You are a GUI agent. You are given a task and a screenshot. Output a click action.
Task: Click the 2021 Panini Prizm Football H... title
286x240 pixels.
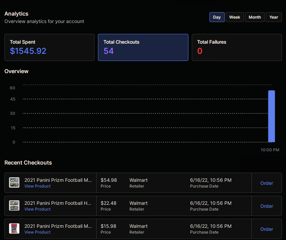pyautogui.click(x=58, y=203)
